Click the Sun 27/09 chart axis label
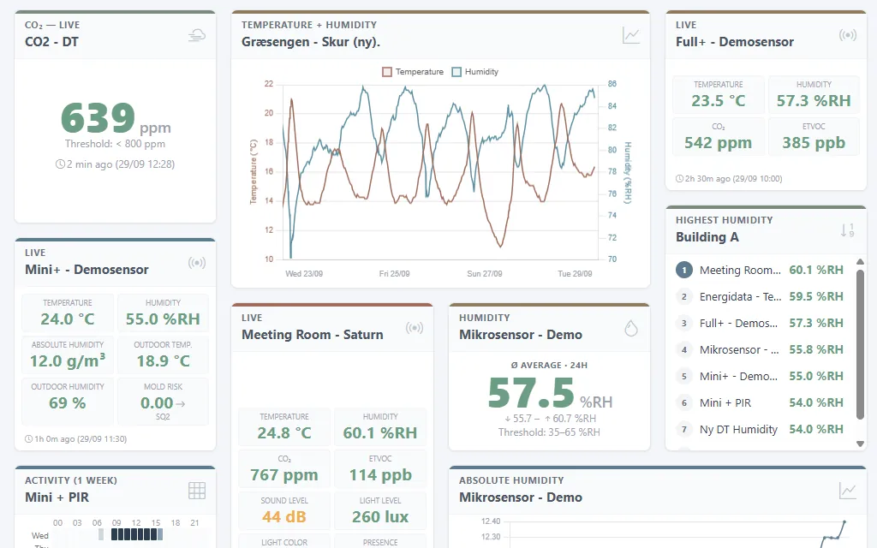The width and height of the screenshot is (877, 548). click(485, 274)
